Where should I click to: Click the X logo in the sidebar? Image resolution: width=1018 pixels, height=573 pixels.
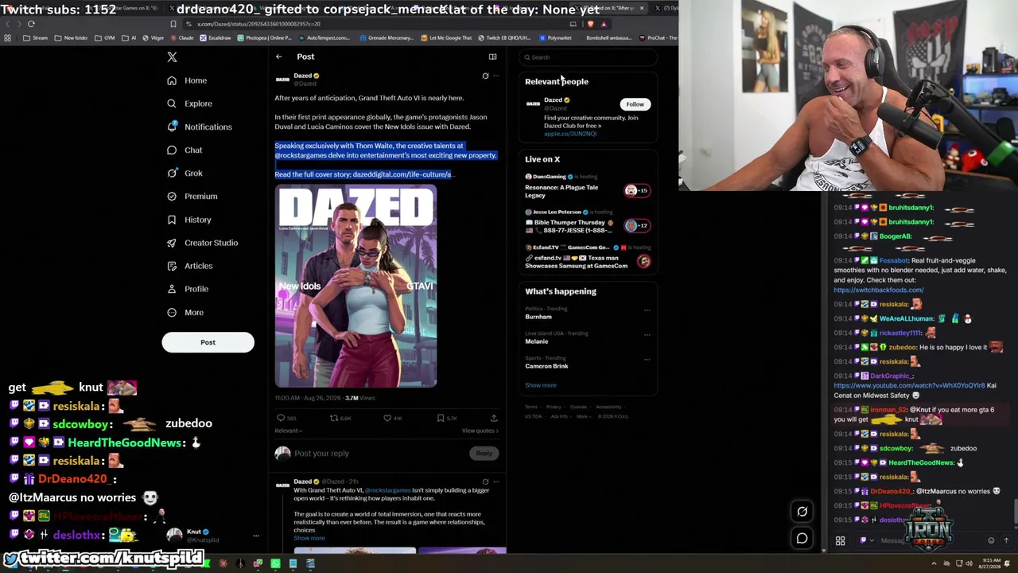click(172, 57)
